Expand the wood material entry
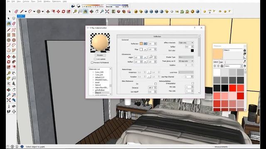266x149 pixels. 93,82
